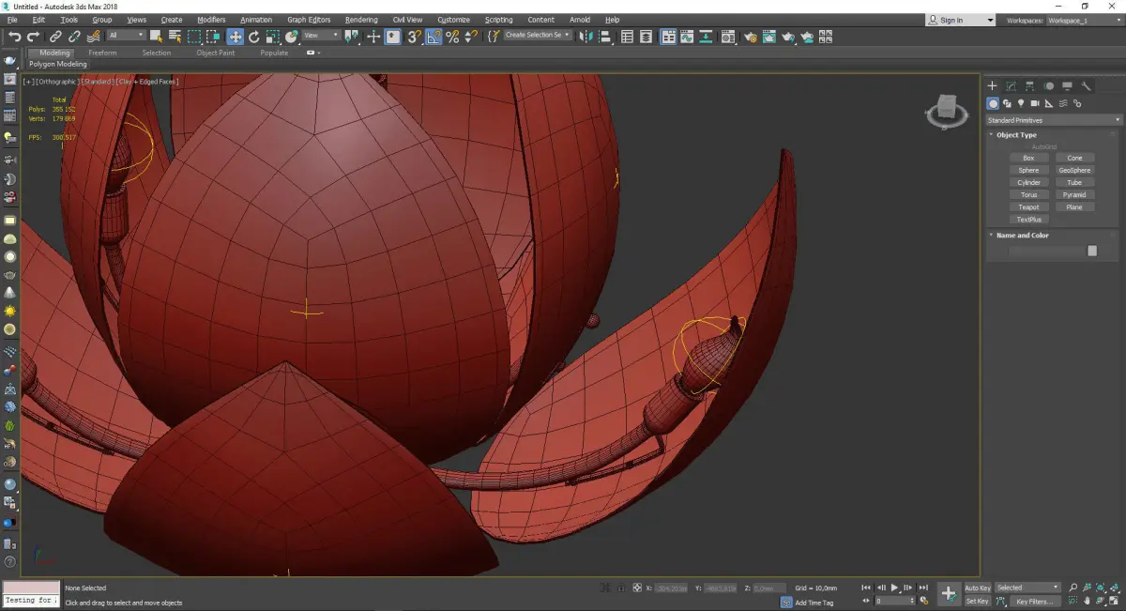
Task: Activate the Select and Scale tool
Action: coord(272,37)
